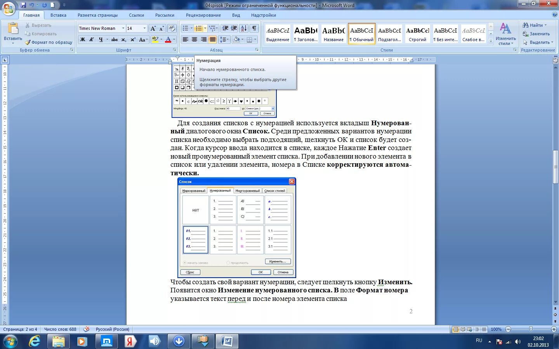Image resolution: width=559 pixels, height=349 pixels.
Task: Toggle bold (Ж) formatting
Action: pyautogui.click(x=82, y=40)
